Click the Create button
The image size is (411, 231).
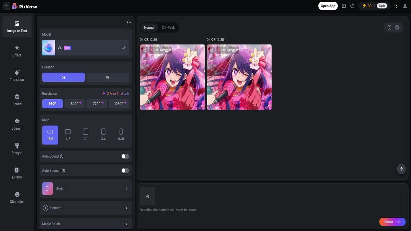(393, 222)
